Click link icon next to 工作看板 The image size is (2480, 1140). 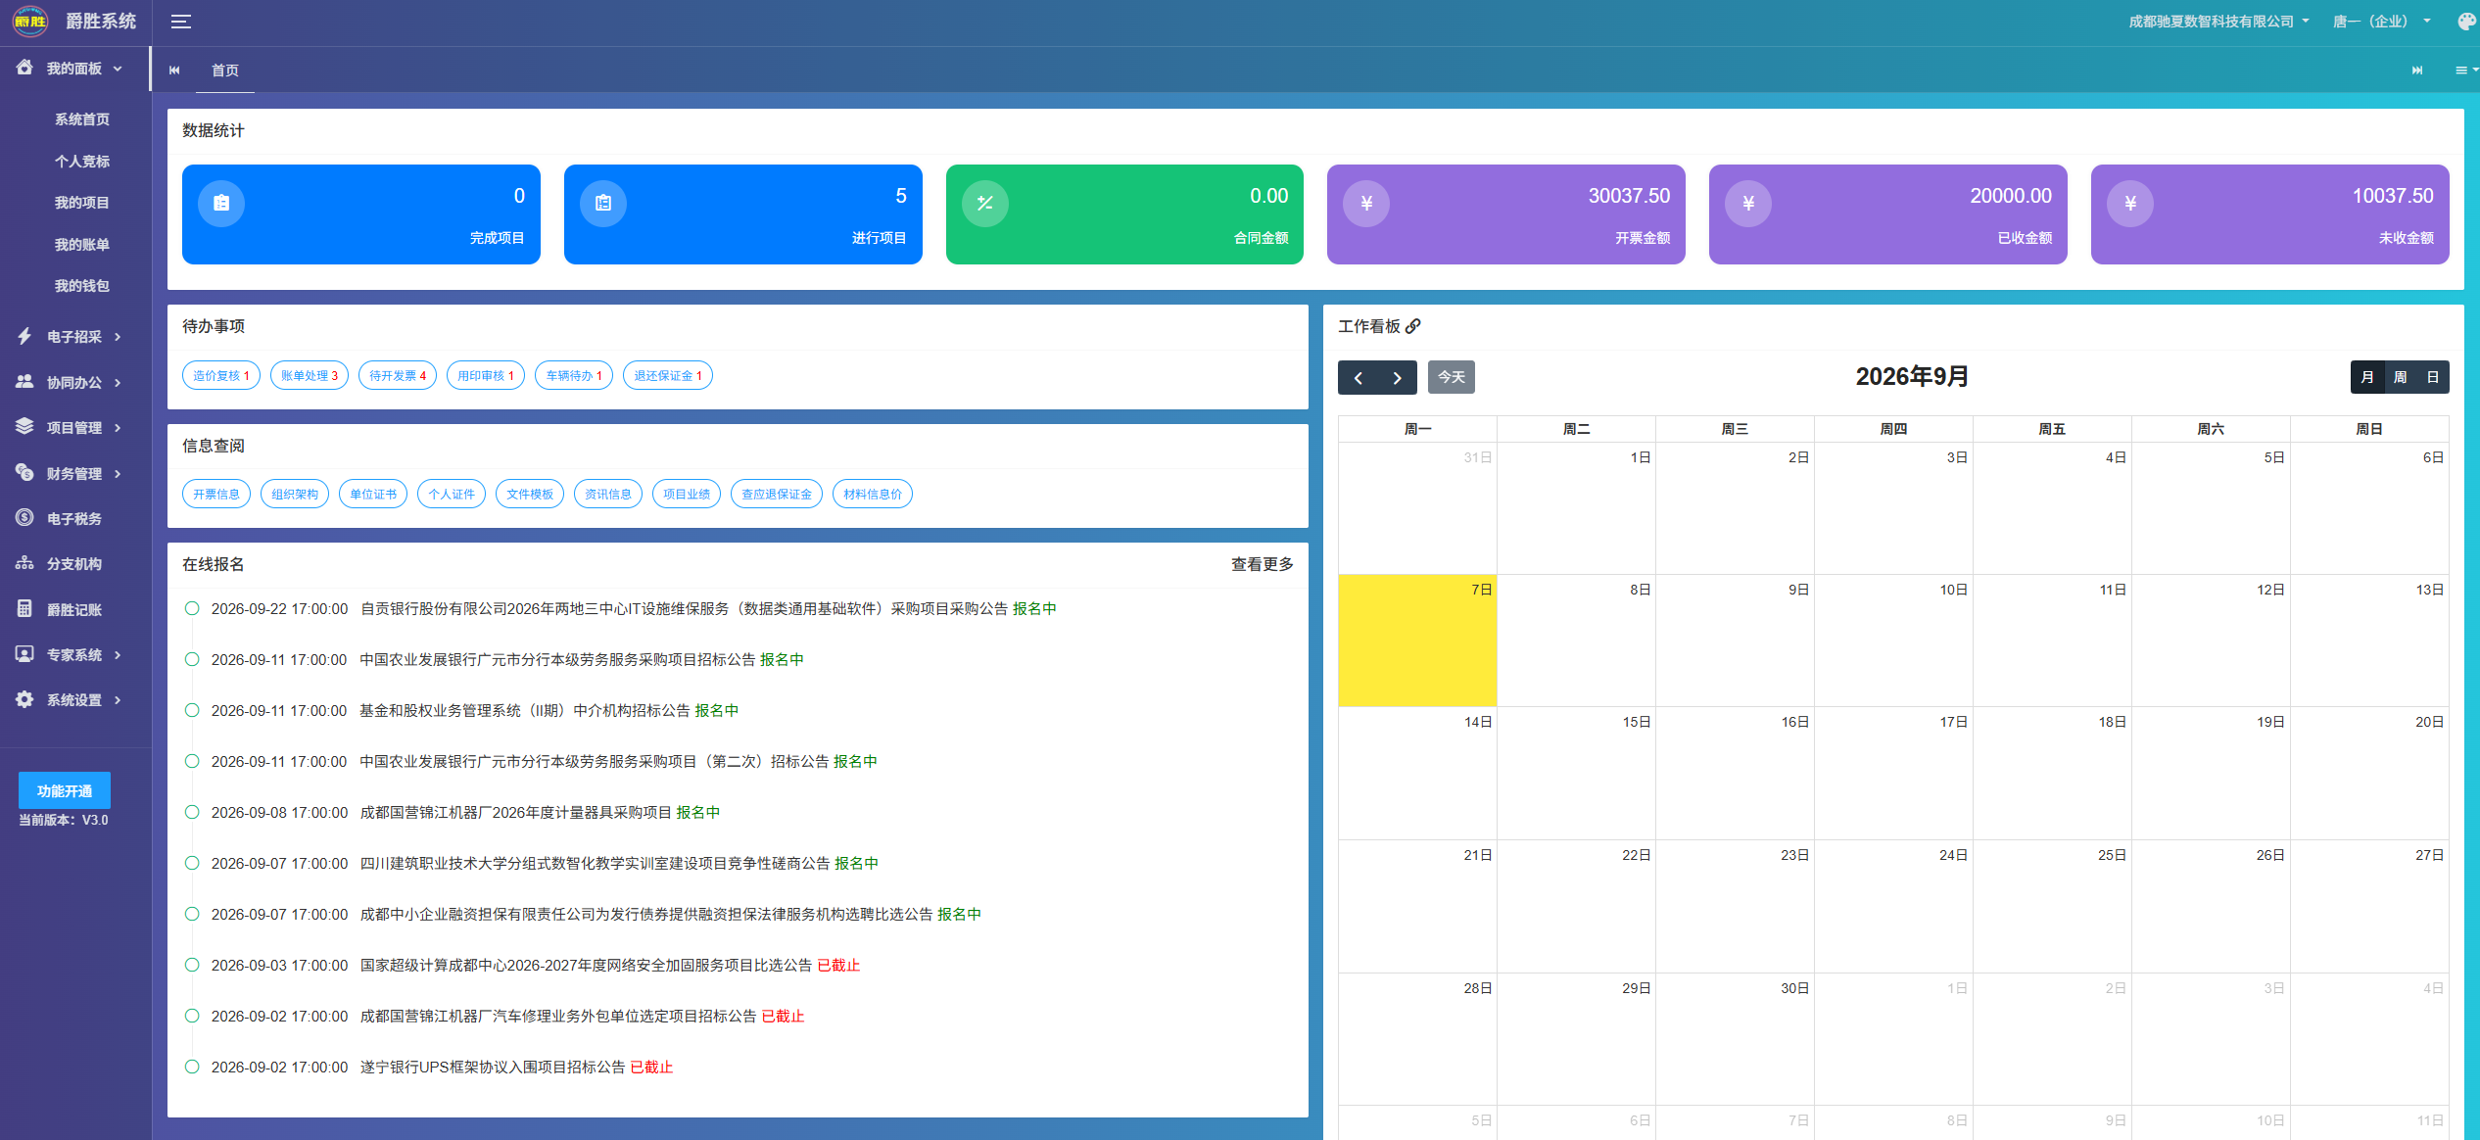pos(1412,326)
